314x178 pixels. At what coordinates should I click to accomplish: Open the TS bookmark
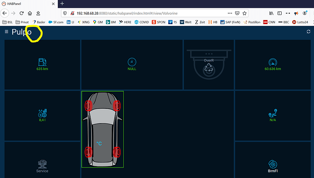coord(172,22)
